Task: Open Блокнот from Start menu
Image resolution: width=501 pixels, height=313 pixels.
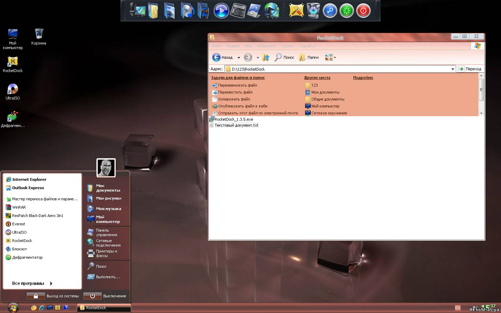Action: [16, 249]
